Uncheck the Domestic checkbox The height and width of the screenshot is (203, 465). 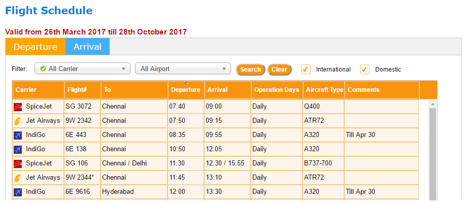point(365,70)
